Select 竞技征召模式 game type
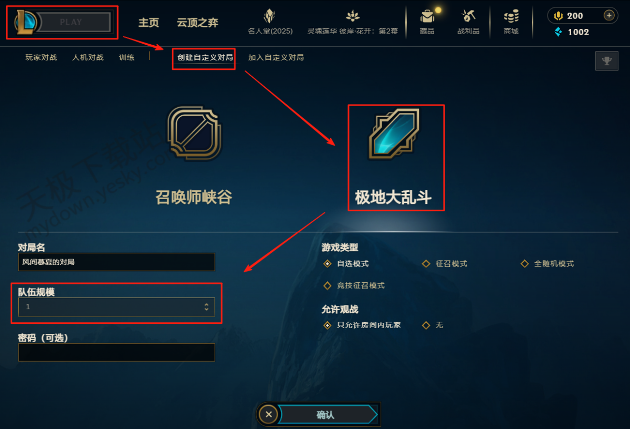Image resolution: width=630 pixels, height=429 pixels. (x=354, y=286)
